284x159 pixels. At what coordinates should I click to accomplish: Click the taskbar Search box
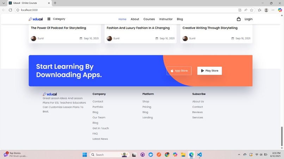coord(110,155)
